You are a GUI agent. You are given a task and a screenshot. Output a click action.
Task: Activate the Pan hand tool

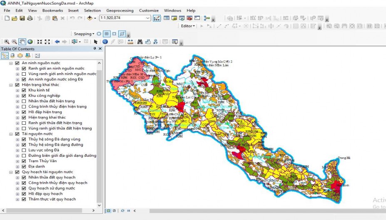point(22,42)
